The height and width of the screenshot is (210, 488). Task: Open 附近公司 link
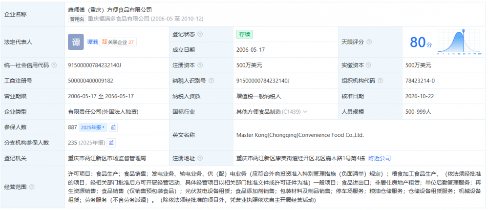tap(380, 158)
